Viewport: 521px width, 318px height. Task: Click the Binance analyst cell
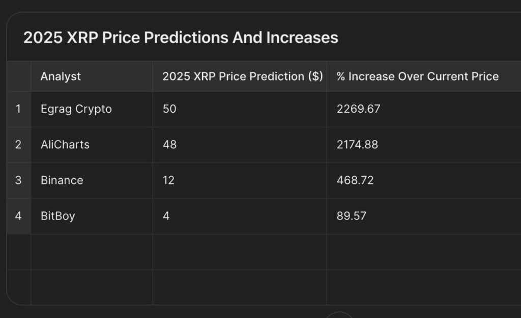[x=62, y=180]
